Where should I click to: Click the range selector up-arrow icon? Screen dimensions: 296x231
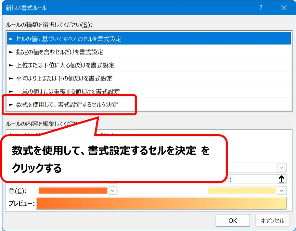(282, 179)
